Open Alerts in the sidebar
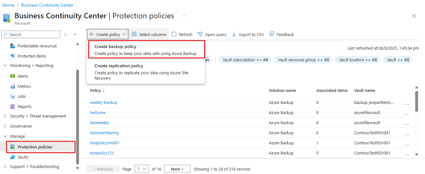Screen dimensions: 425x174 [23, 76]
